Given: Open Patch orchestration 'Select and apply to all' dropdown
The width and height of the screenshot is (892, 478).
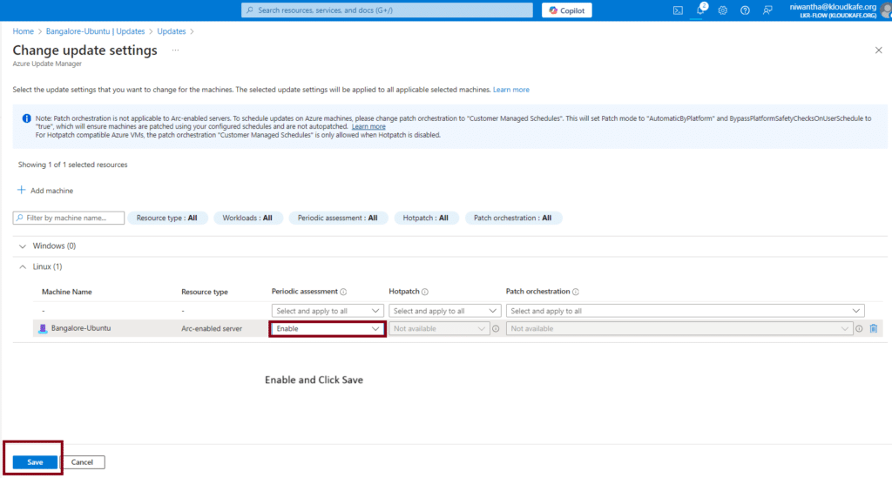Looking at the screenshot, I should 685,310.
